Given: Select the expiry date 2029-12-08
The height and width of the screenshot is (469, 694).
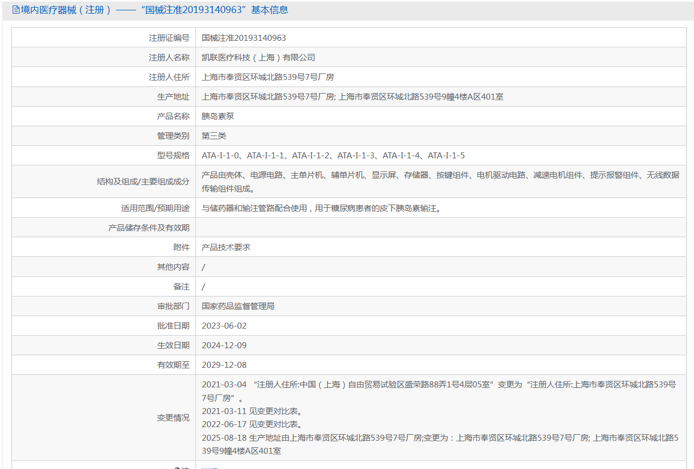Looking at the screenshot, I should (224, 365).
